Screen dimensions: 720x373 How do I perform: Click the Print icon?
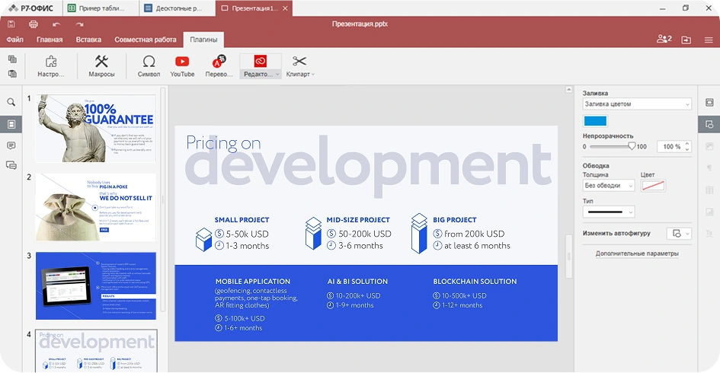34,24
